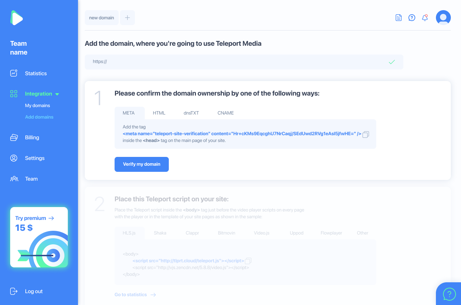
Task: Click into the https:// domain field
Action: [x=244, y=62]
